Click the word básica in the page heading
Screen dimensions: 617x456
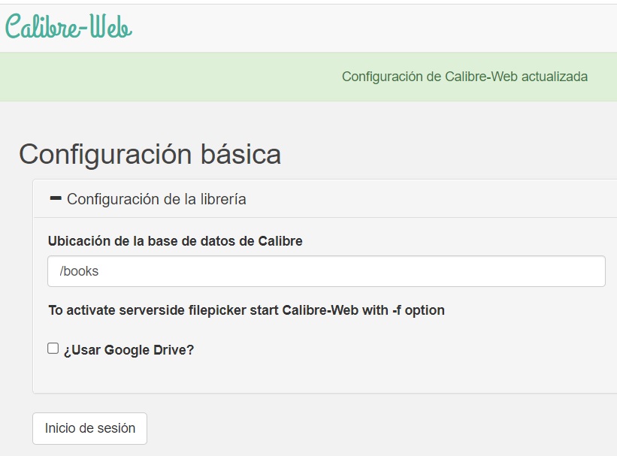pos(240,154)
